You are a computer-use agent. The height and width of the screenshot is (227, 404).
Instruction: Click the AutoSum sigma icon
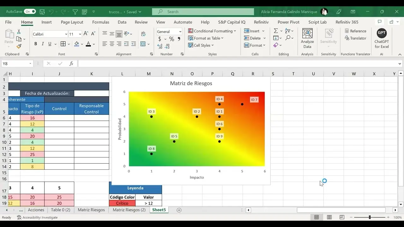click(276, 31)
